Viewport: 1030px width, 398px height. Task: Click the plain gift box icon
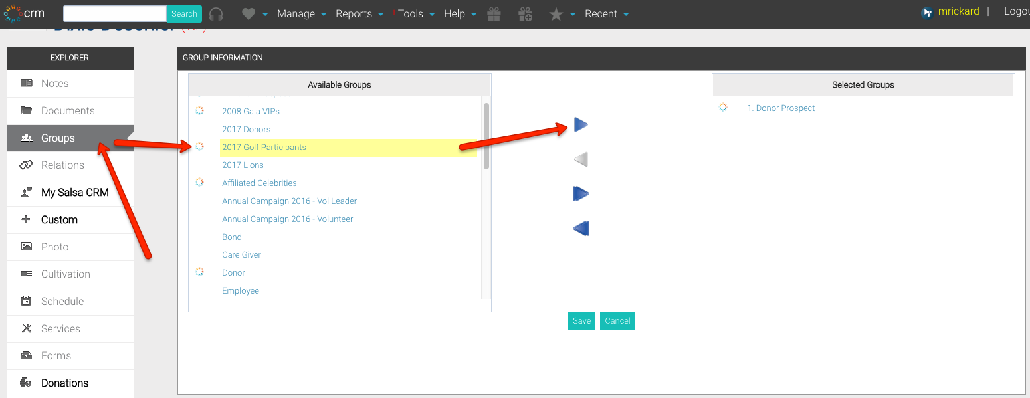(494, 14)
